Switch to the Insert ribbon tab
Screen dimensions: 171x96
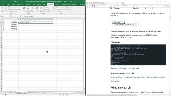[x=13, y=5]
